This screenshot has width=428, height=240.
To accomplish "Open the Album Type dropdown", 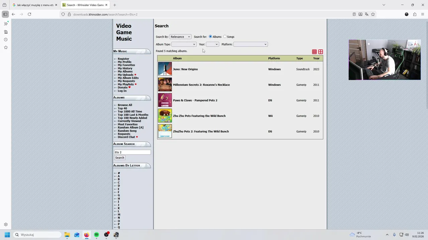I will coord(184,44).
